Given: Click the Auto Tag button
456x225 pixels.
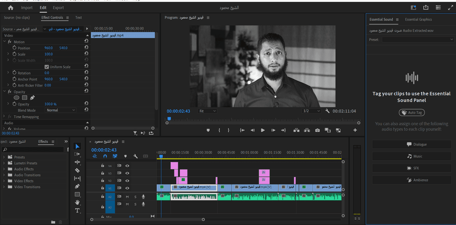Looking at the screenshot, I should tap(412, 113).
